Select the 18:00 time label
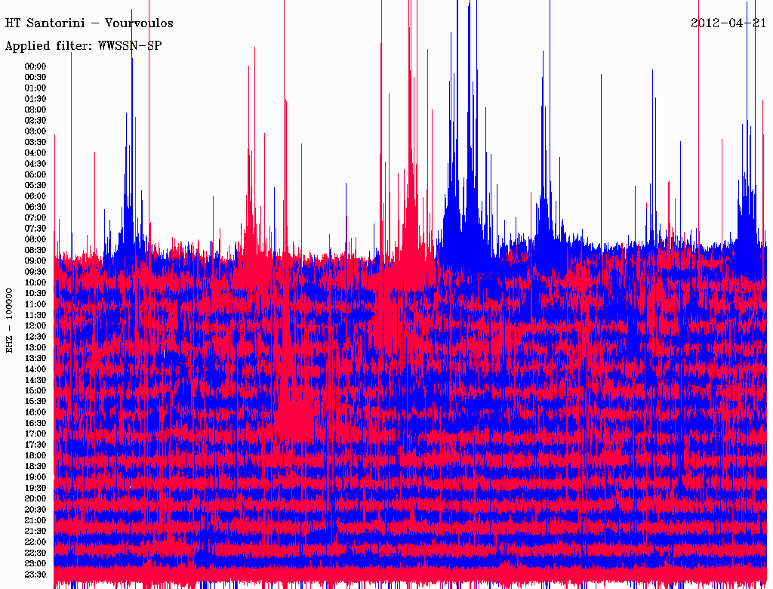Screen dimensions: 773x589 pos(35,456)
